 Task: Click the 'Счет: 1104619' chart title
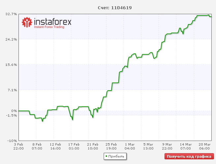(115, 8)
